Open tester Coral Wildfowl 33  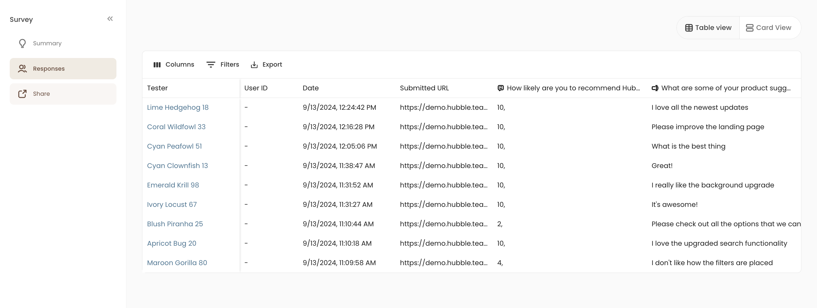click(176, 126)
